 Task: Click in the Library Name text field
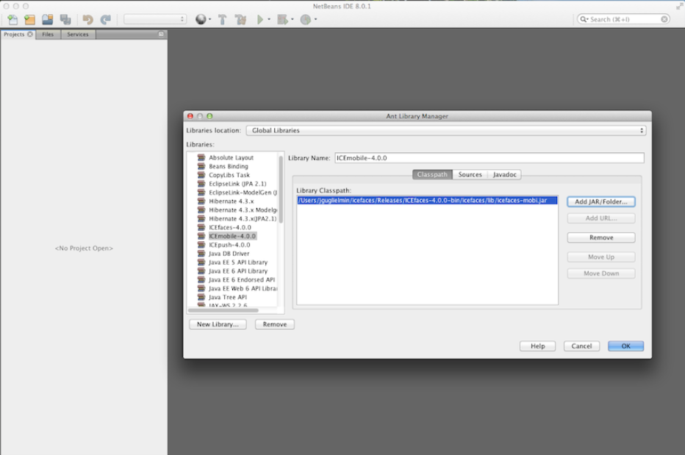pyautogui.click(x=489, y=158)
